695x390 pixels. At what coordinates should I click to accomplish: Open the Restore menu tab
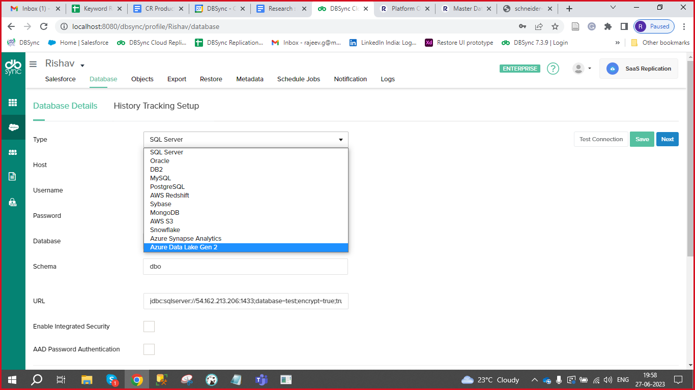211,79
